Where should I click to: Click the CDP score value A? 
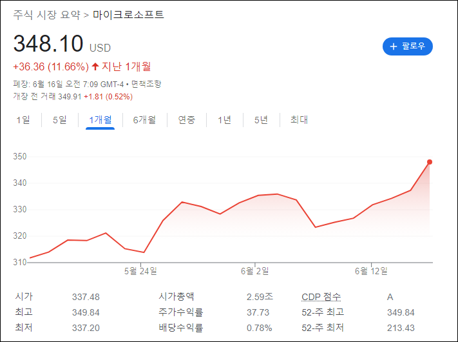(390, 297)
